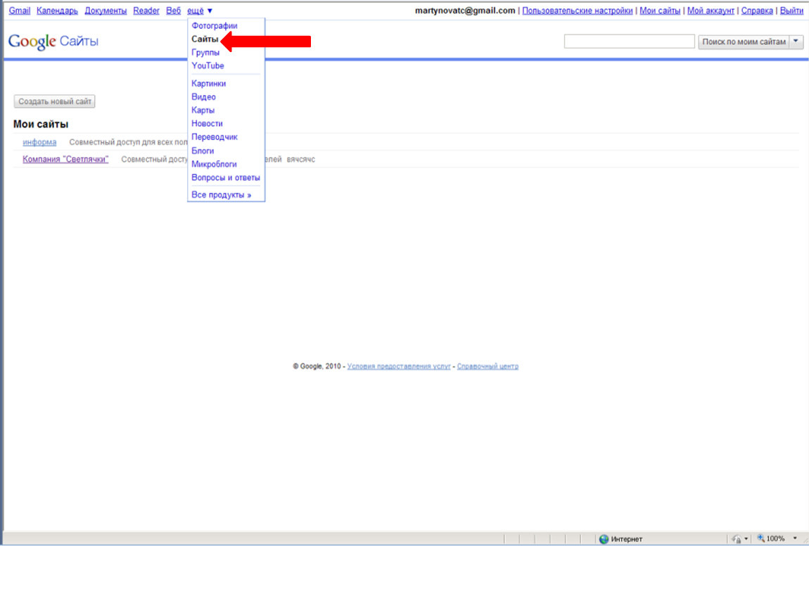Open the zoom level dropdown arrow
809x608 pixels.
[x=794, y=538]
